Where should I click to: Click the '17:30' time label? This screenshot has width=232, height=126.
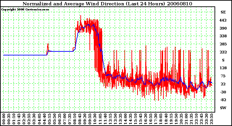[x=156, y=119]
